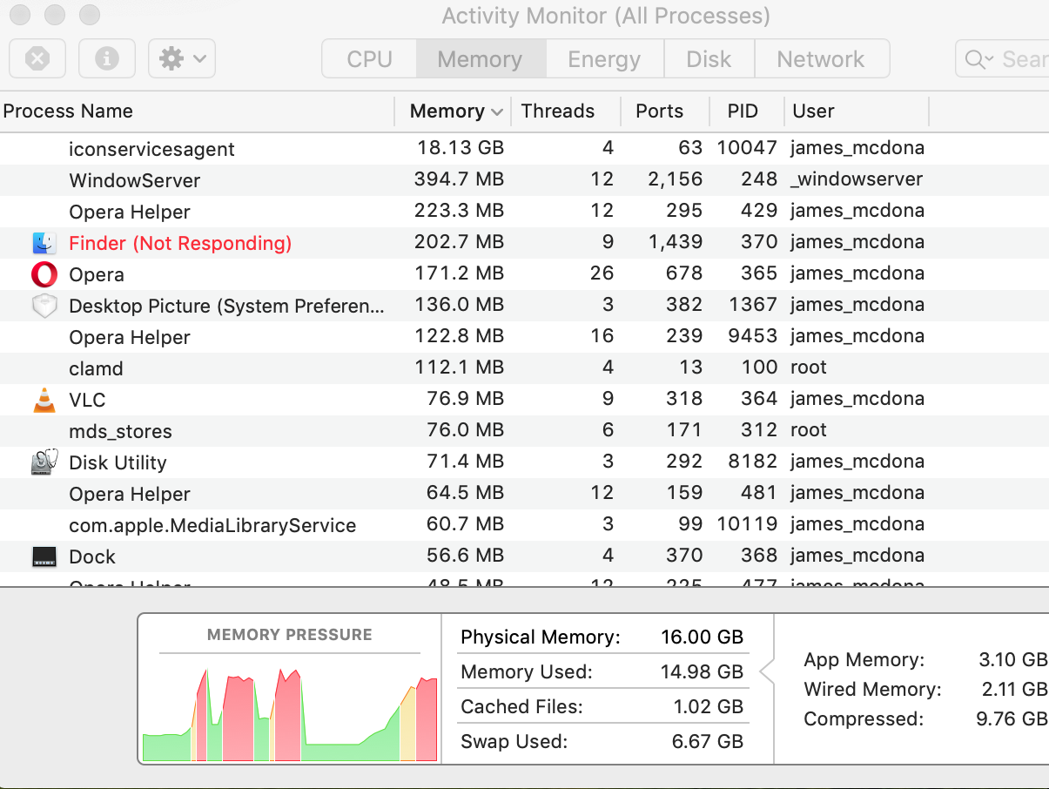Select Opera Helper using 223.3 MB
Image resolution: width=1049 pixels, height=789 pixels.
[524, 212]
